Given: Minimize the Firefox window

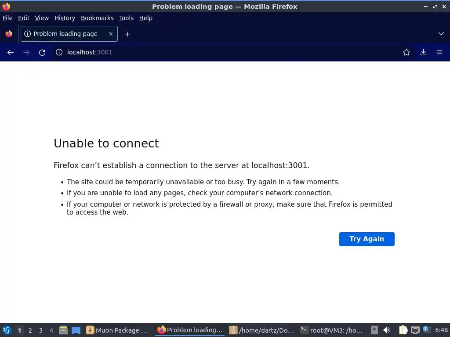Looking at the screenshot, I should 425,6.
